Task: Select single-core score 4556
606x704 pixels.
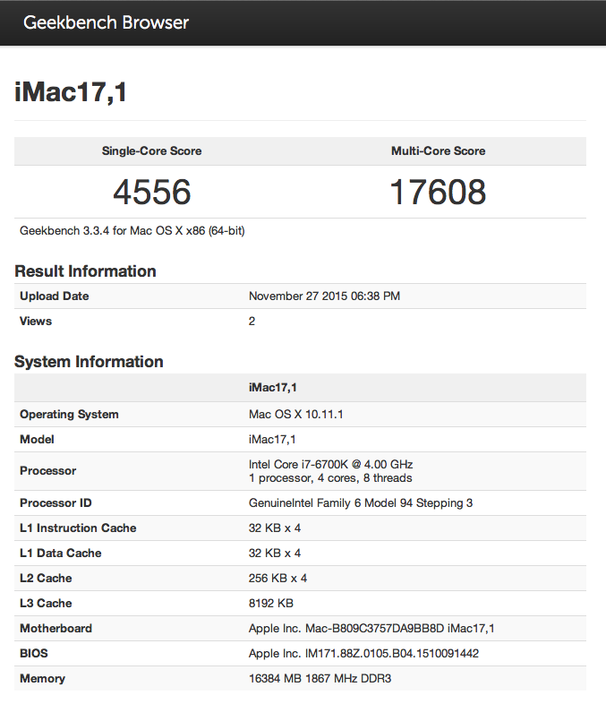Action: click(x=151, y=192)
